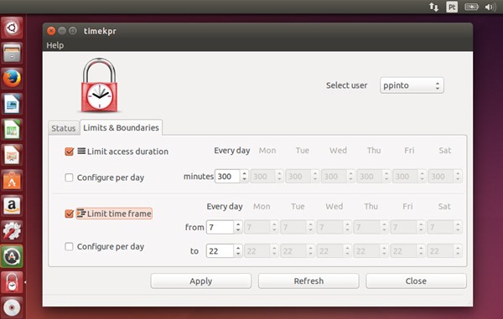Enable Configure per day for minutes
Image resolution: width=503 pixels, height=319 pixels.
click(x=69, y=178)
